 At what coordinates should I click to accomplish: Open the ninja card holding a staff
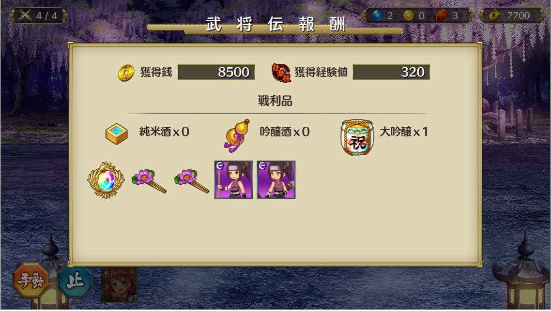234,180
